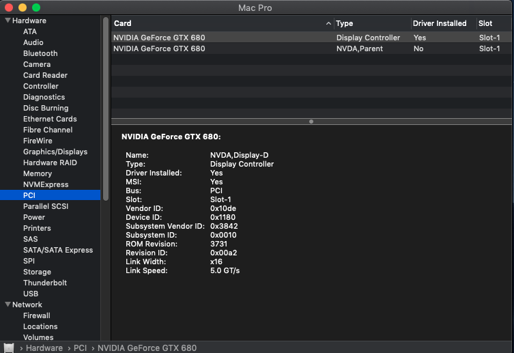The height and width of the screenshot is (353, 514).
Task: Click the Revision ID value 0x00a2
Action: pyautogui.click(x=224, y=253)
